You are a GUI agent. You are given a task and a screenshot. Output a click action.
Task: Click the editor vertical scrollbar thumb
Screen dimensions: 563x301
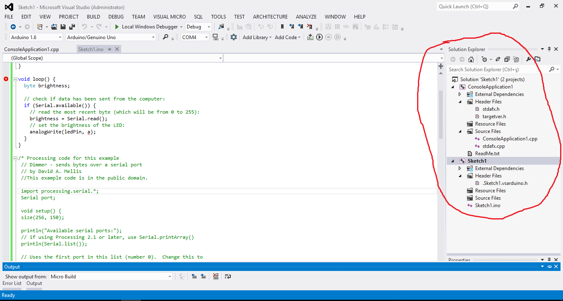pos(441,114)
